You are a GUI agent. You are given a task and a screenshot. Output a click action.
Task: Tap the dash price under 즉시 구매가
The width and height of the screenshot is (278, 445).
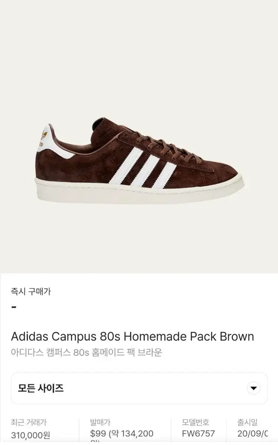[14, 307]
